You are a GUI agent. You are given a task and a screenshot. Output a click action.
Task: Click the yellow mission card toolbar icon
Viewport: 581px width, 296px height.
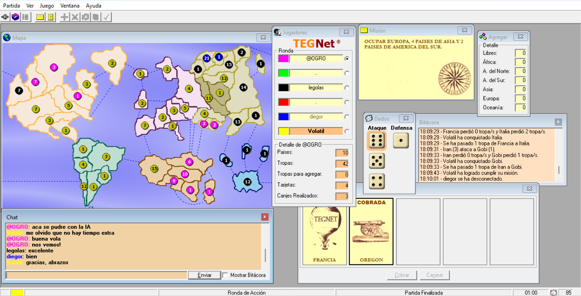(40, 17)
